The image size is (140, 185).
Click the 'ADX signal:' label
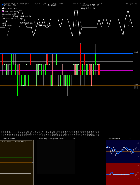[x=7, y=25]
